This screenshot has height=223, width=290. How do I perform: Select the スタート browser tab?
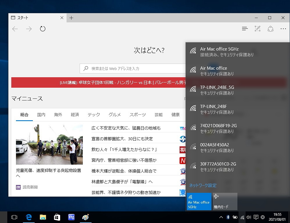click(x=37, y=18)
